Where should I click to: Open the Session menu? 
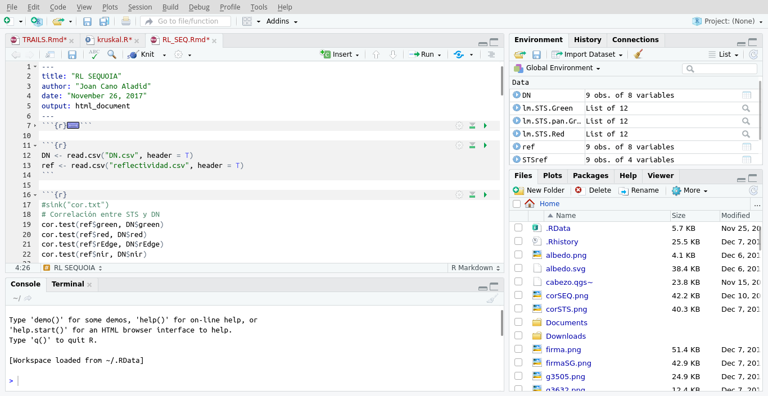pos(140,7)
